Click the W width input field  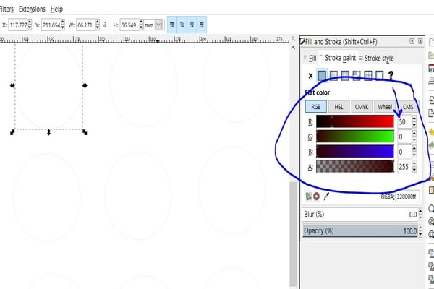[x=85, y=25]
